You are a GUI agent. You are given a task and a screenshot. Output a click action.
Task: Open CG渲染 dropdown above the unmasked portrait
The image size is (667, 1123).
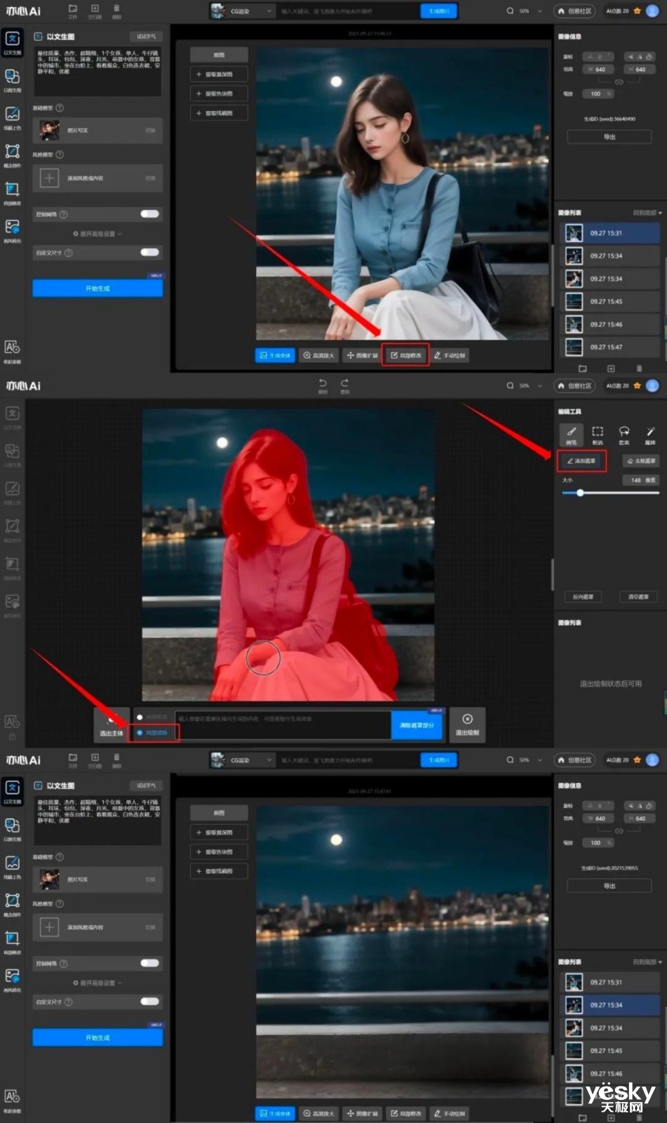(242, 11)
